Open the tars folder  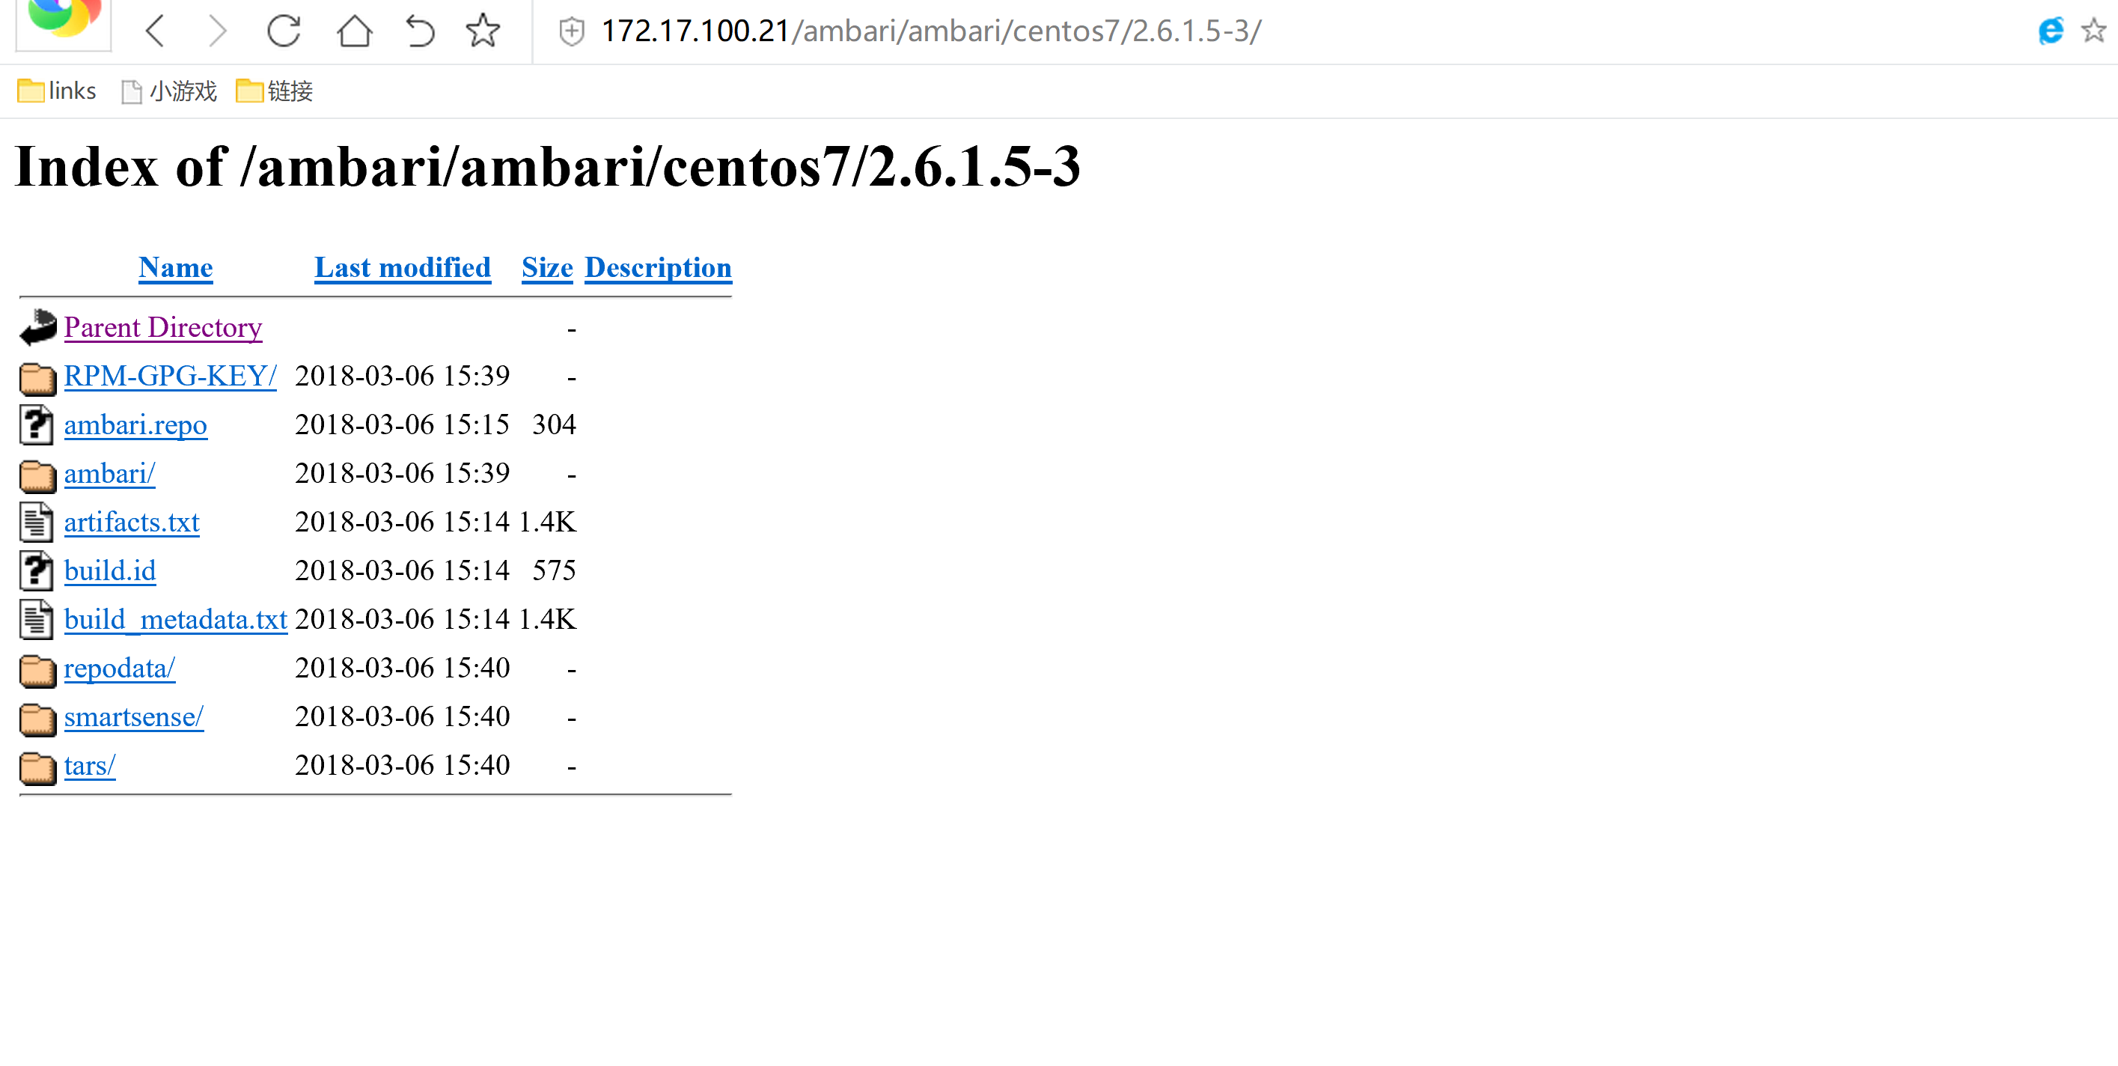(90, 764)
